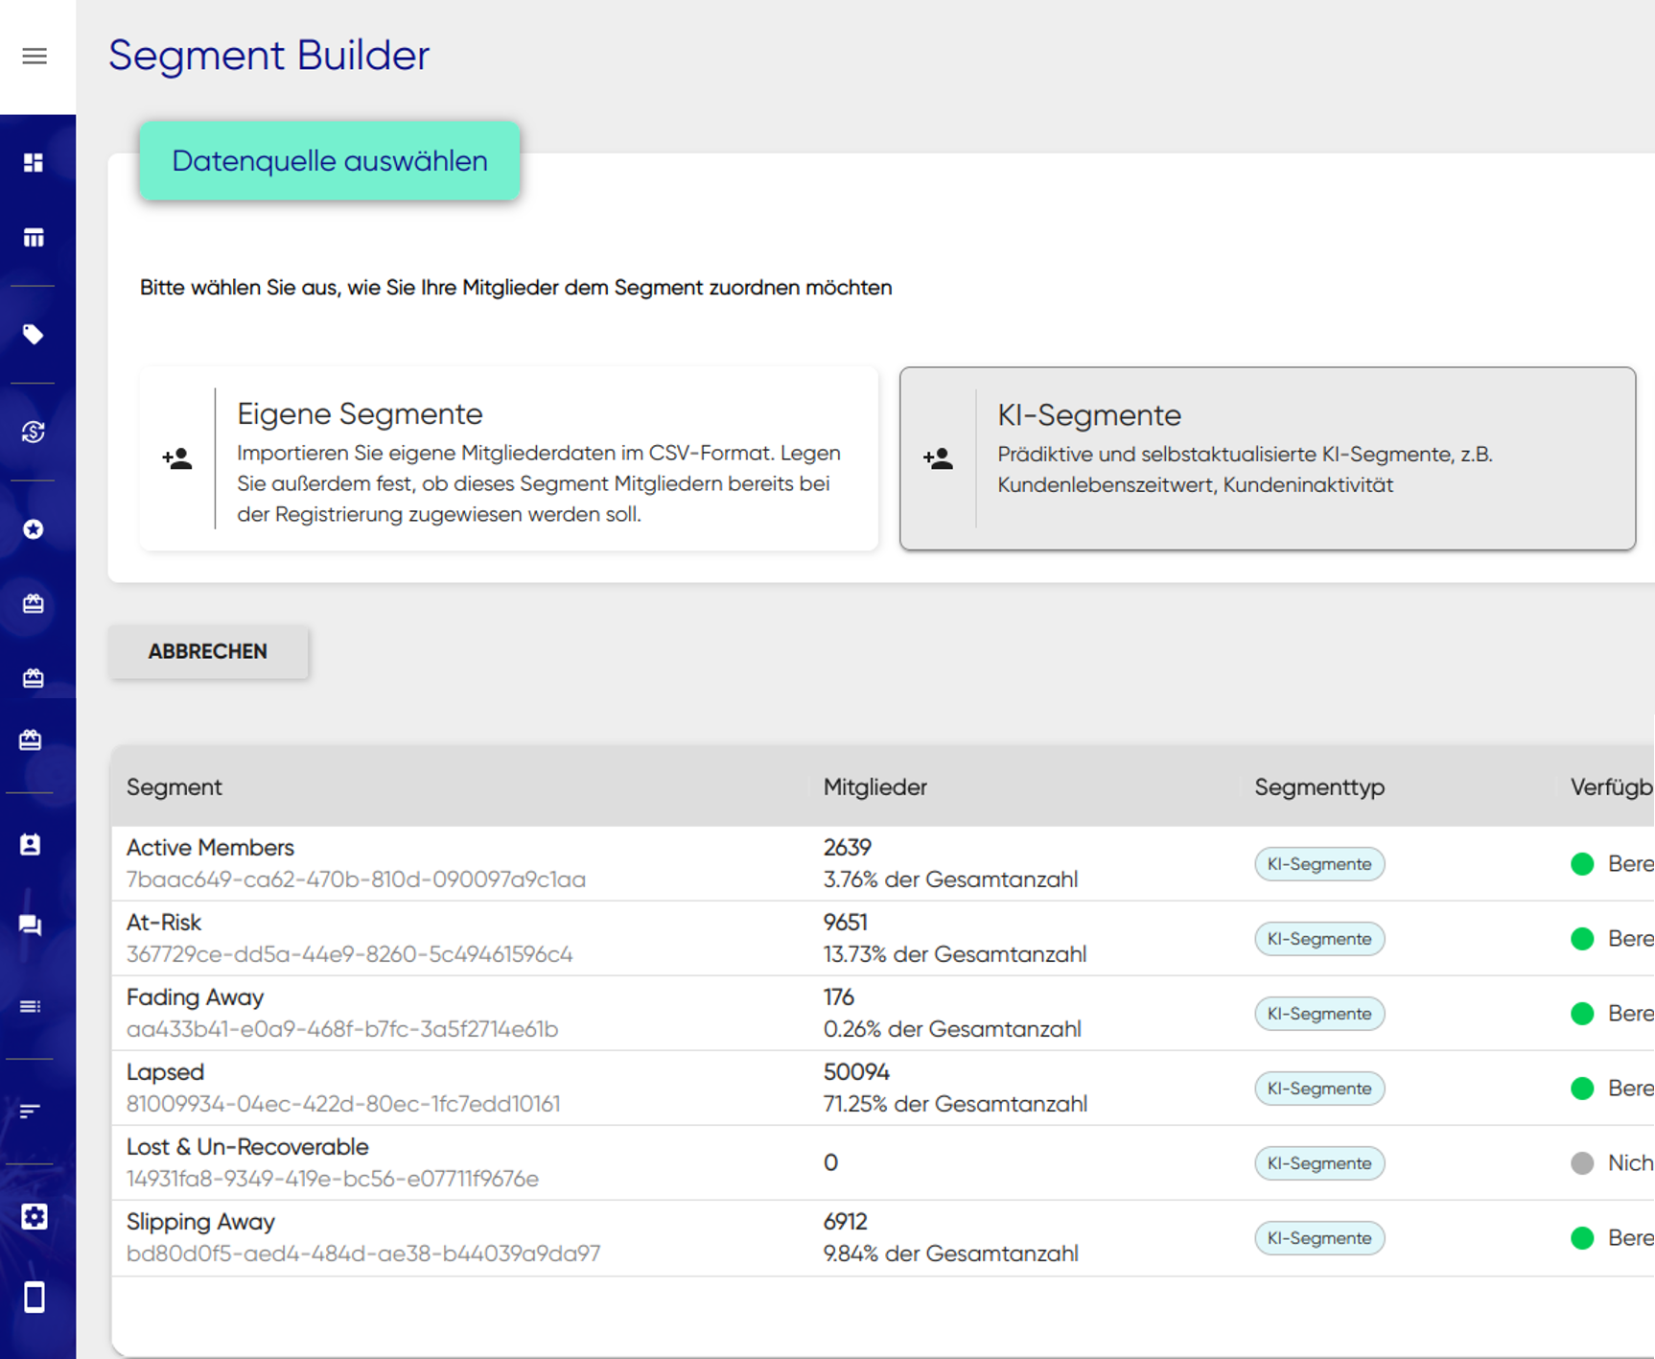
Task: Open the hamburger navigation menu
Action: coord(35,57)
